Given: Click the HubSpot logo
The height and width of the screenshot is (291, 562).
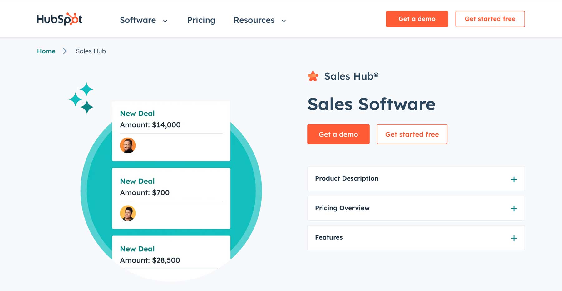Looking at the screenshot, I should (59, 19).
